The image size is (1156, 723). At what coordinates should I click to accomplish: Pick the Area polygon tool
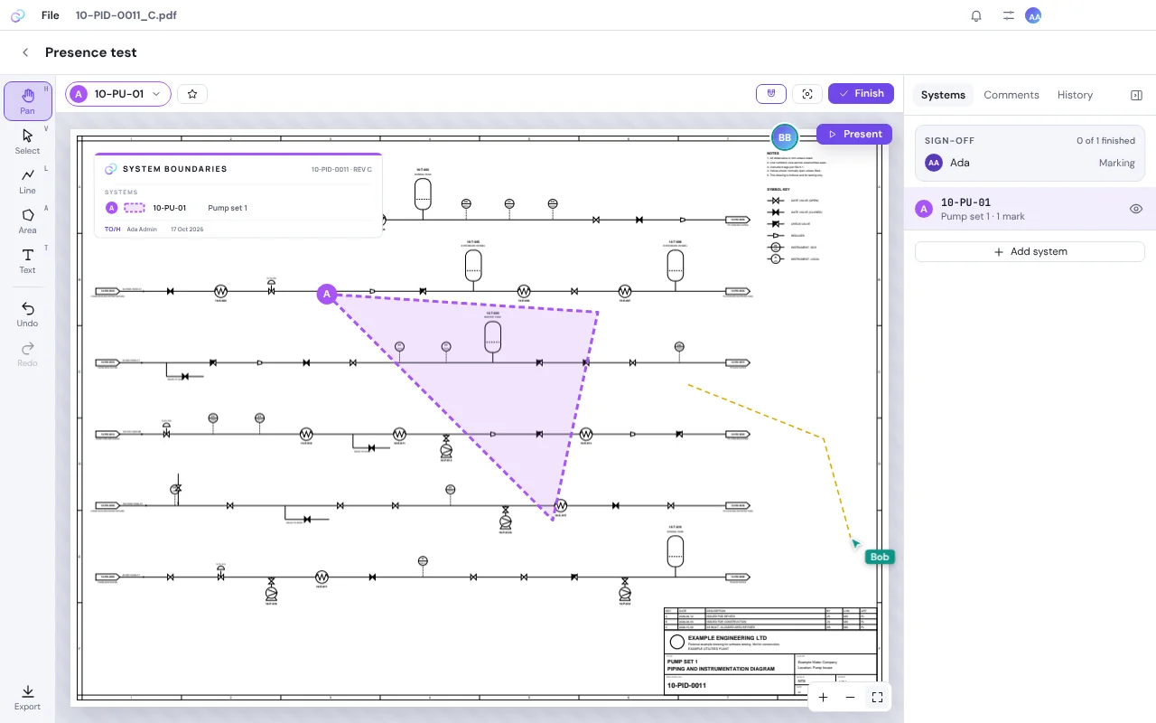click(x=28, y=221)
